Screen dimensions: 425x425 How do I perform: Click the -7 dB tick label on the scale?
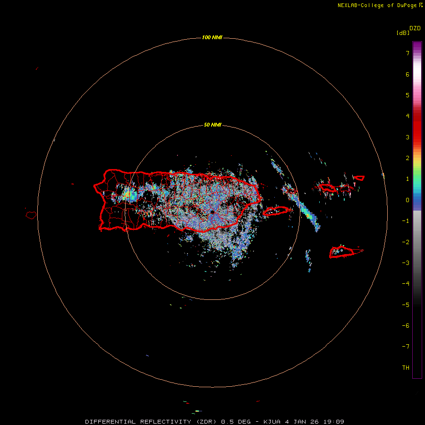tap(406, 347)
